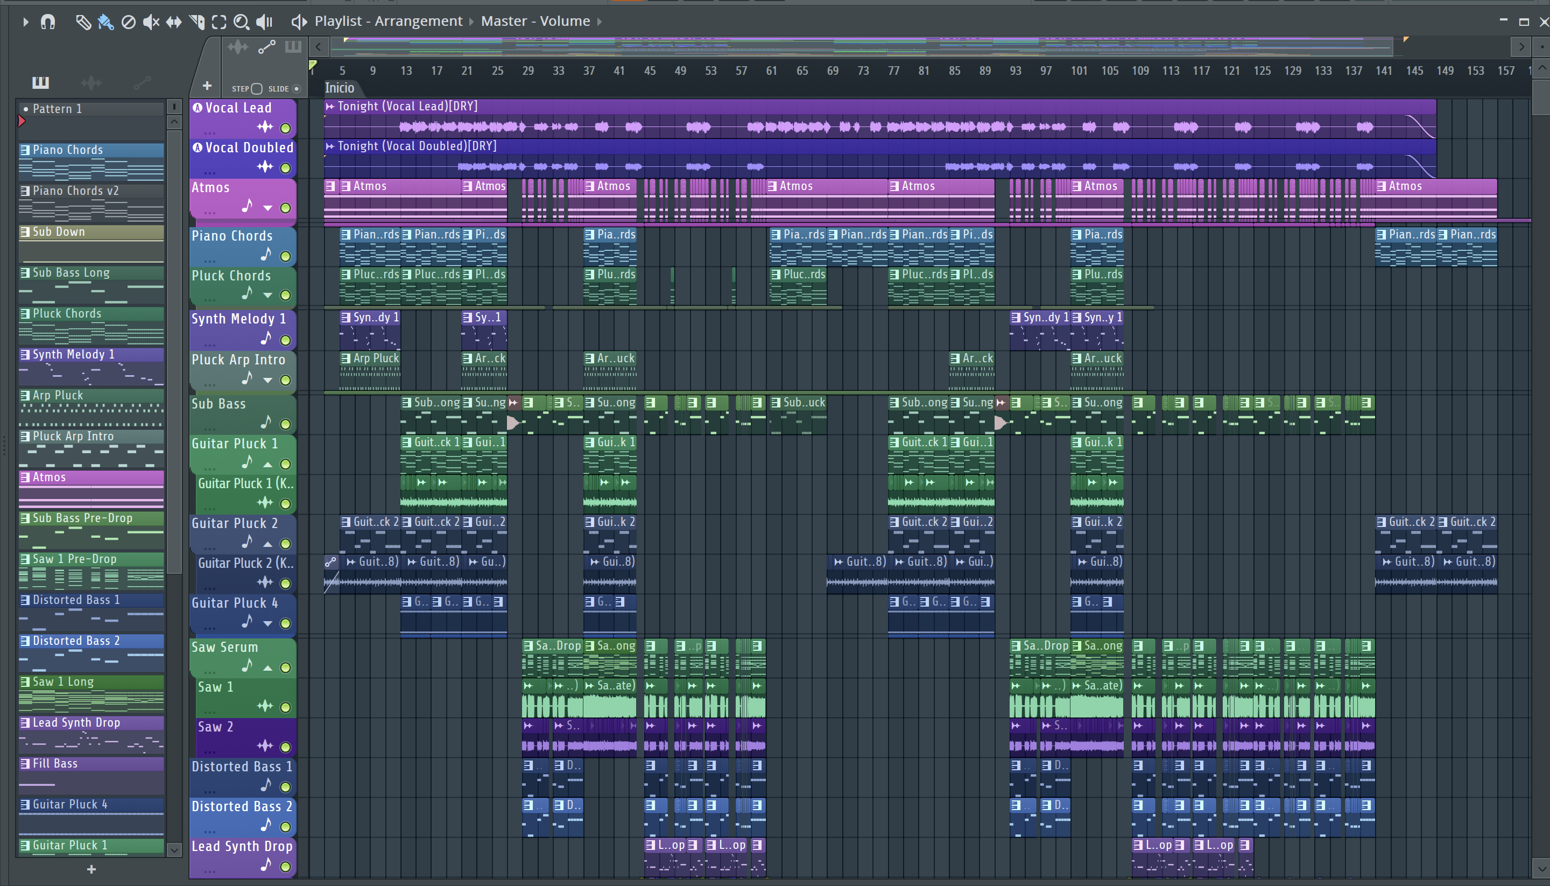Screen dimensions: 1550x886
Task: Click the automation clip icon on Guitar Pluck 2 (K.. lane
Action: (330, 562)
